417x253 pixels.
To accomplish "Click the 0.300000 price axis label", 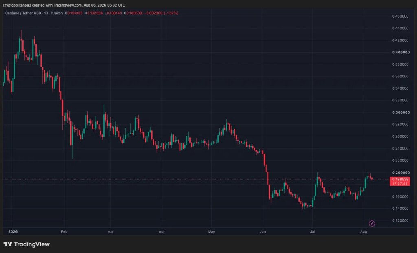I will tap(401, 112).
